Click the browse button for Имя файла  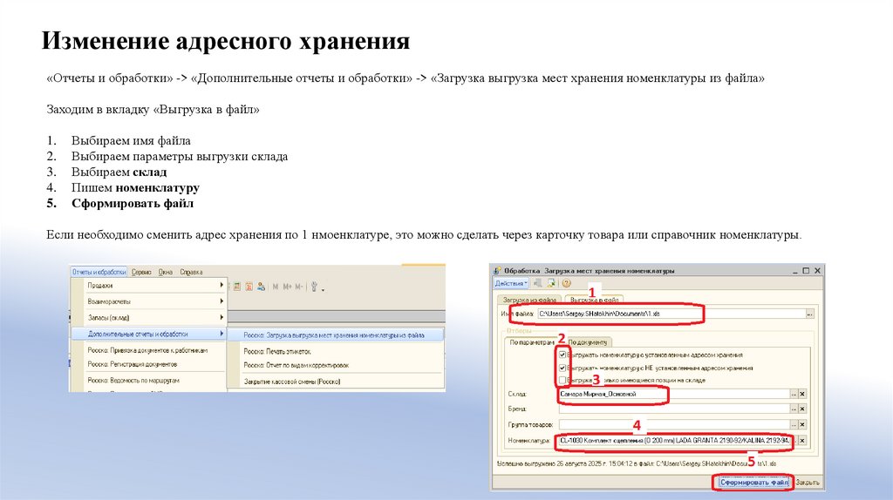(809, 314)
